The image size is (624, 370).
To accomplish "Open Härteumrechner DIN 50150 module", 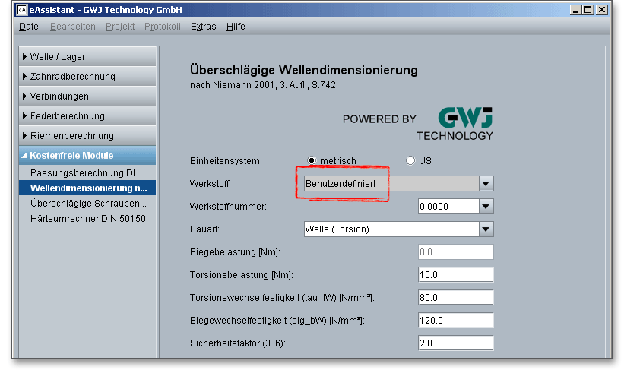I will pyautogui.click(x=87, y=219).
